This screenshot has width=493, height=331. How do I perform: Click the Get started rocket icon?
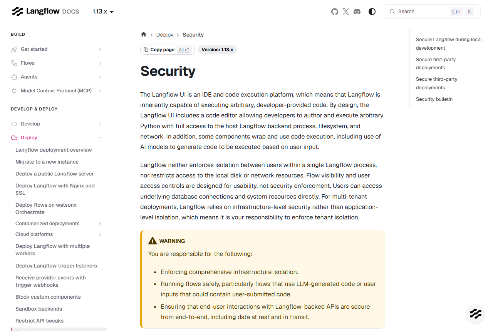point(14,49)
